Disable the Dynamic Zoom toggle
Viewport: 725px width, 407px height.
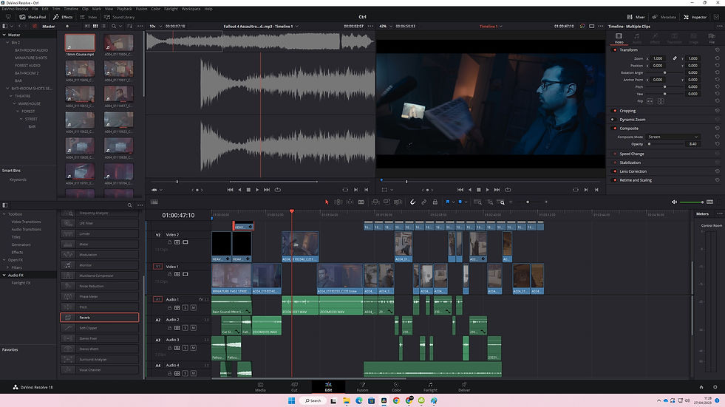pos(613,120)
